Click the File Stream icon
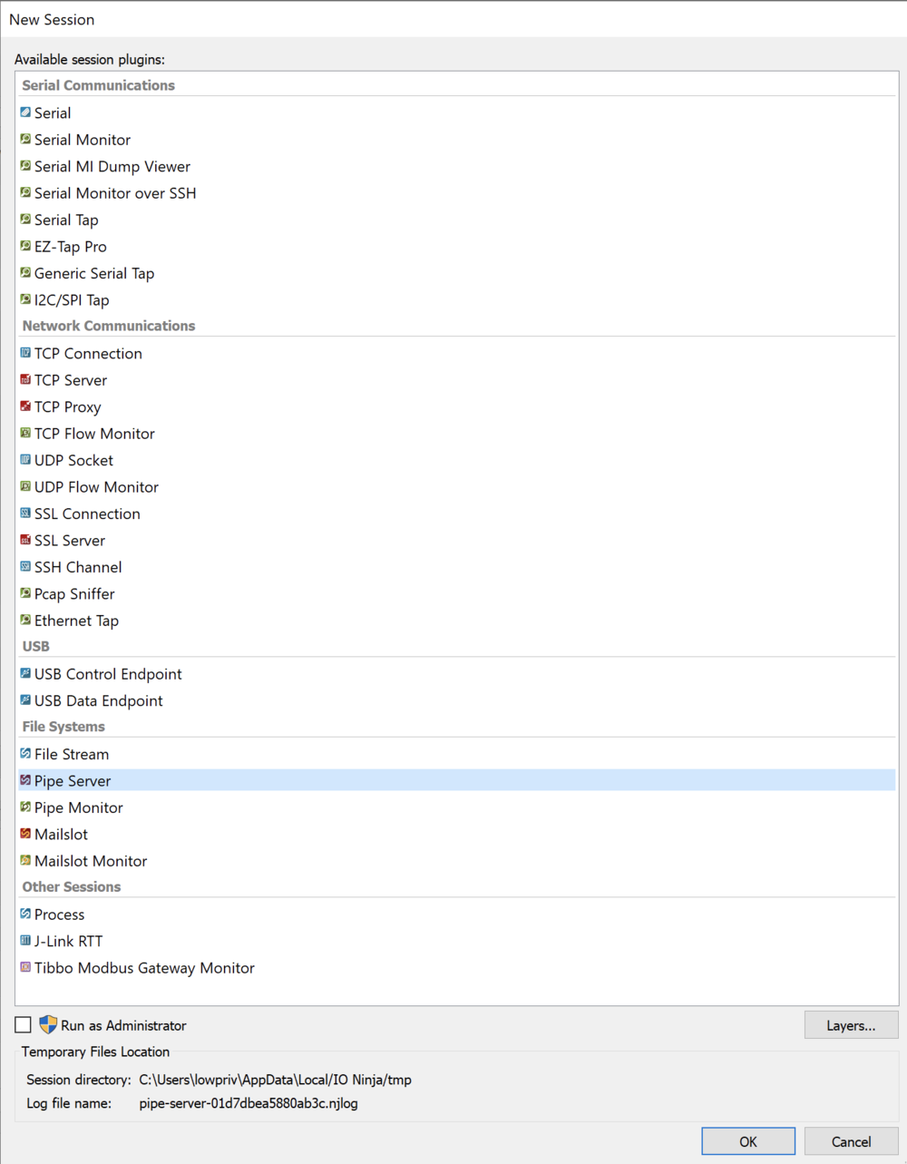This screenshot has width=907, height=1164. pyautogui.click(x=25, y=753)
